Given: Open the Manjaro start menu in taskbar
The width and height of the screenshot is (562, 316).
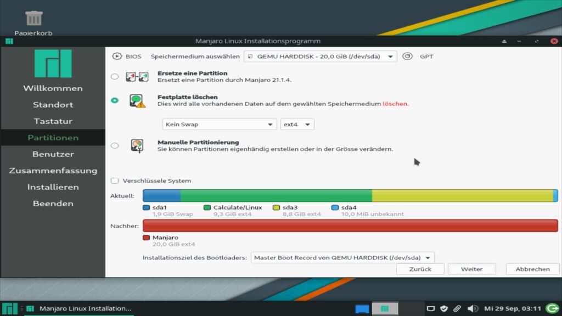Looking at the screenshot, I should [10, 308].
